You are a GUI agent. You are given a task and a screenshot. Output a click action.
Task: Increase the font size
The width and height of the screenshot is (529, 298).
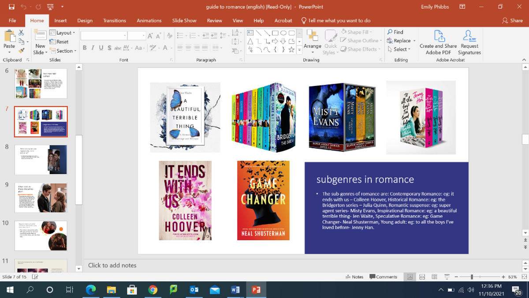click(x=151, y=36)
